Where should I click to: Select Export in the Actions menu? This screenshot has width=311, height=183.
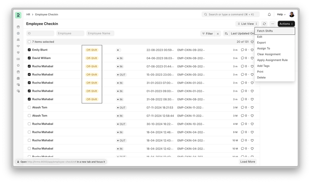click(x=261, y=43)
